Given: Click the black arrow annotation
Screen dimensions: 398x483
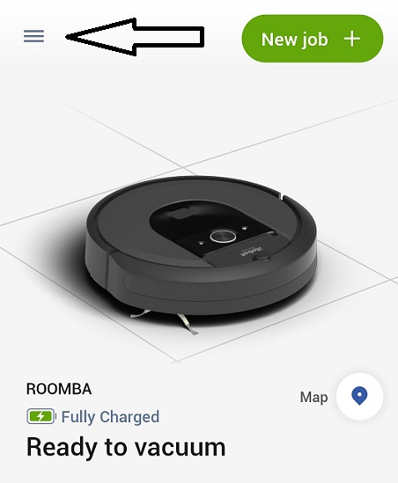Looking at the screenshot, I should [135, 37].
